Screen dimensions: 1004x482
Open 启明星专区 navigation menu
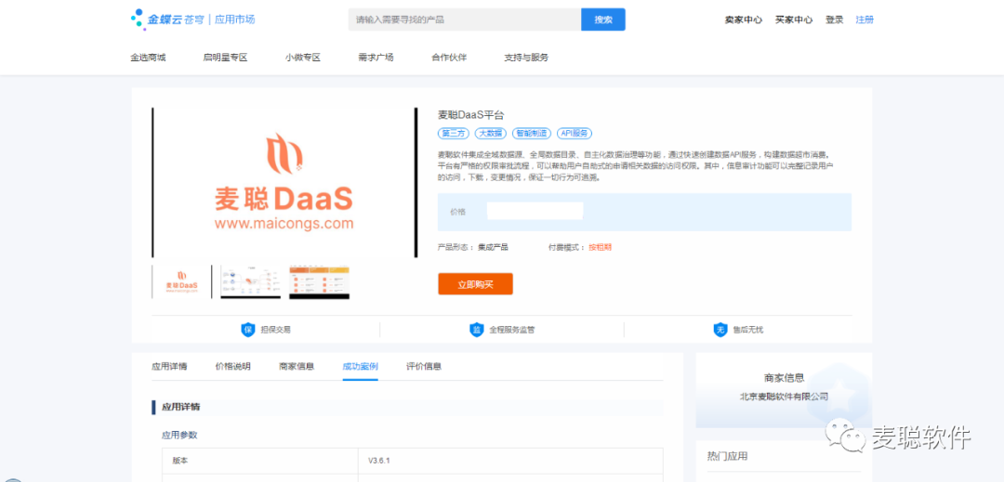pyautogui.click(x=225, y=58)
